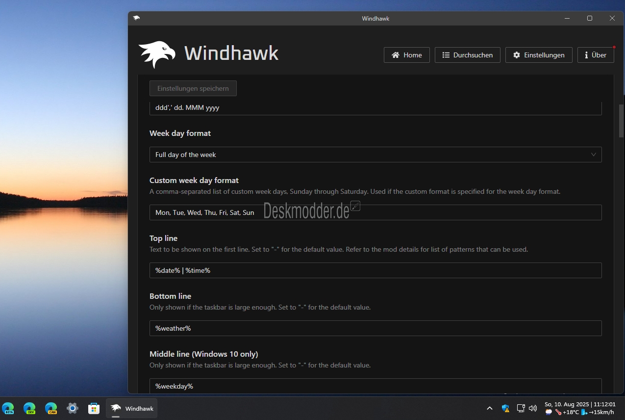Maximize the Windhawk window
The height and width of the screenshot is (420, 625).
[x=590, y=18]
